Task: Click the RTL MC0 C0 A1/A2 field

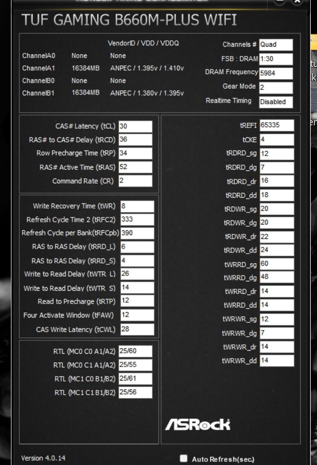Action: 136,351
